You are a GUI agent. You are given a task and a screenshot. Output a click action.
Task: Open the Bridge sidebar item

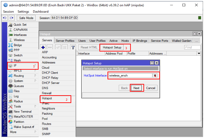[x=23, y=45]
